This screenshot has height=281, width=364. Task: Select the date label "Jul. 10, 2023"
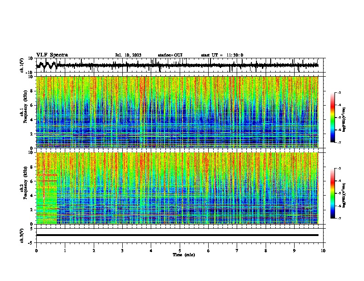pos(128,55)
